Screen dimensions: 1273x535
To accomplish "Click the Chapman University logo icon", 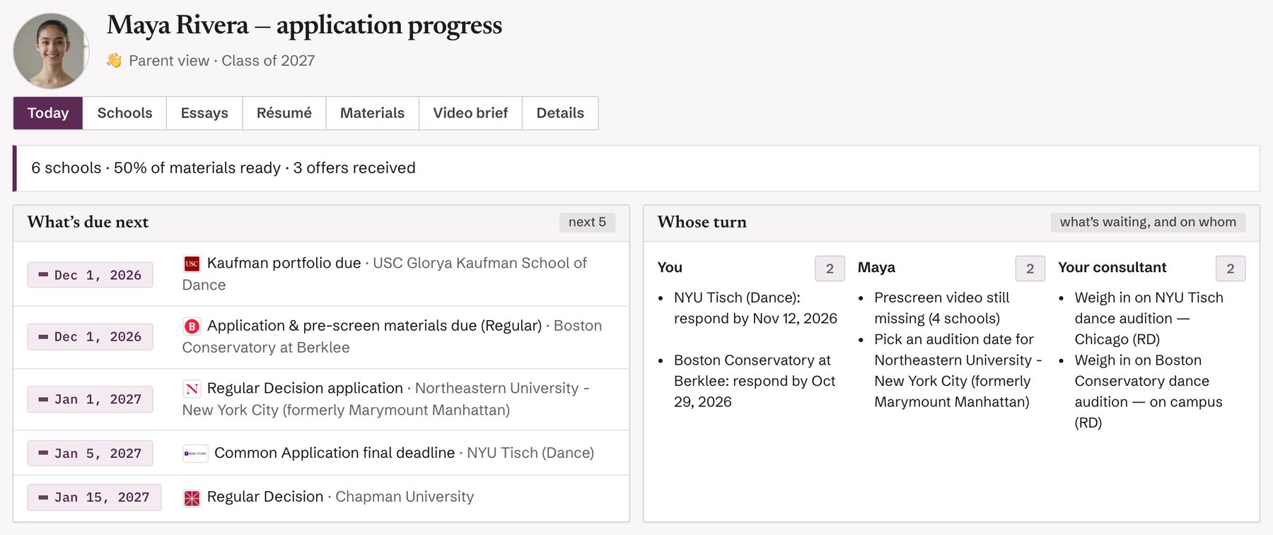I will [192, 498].
